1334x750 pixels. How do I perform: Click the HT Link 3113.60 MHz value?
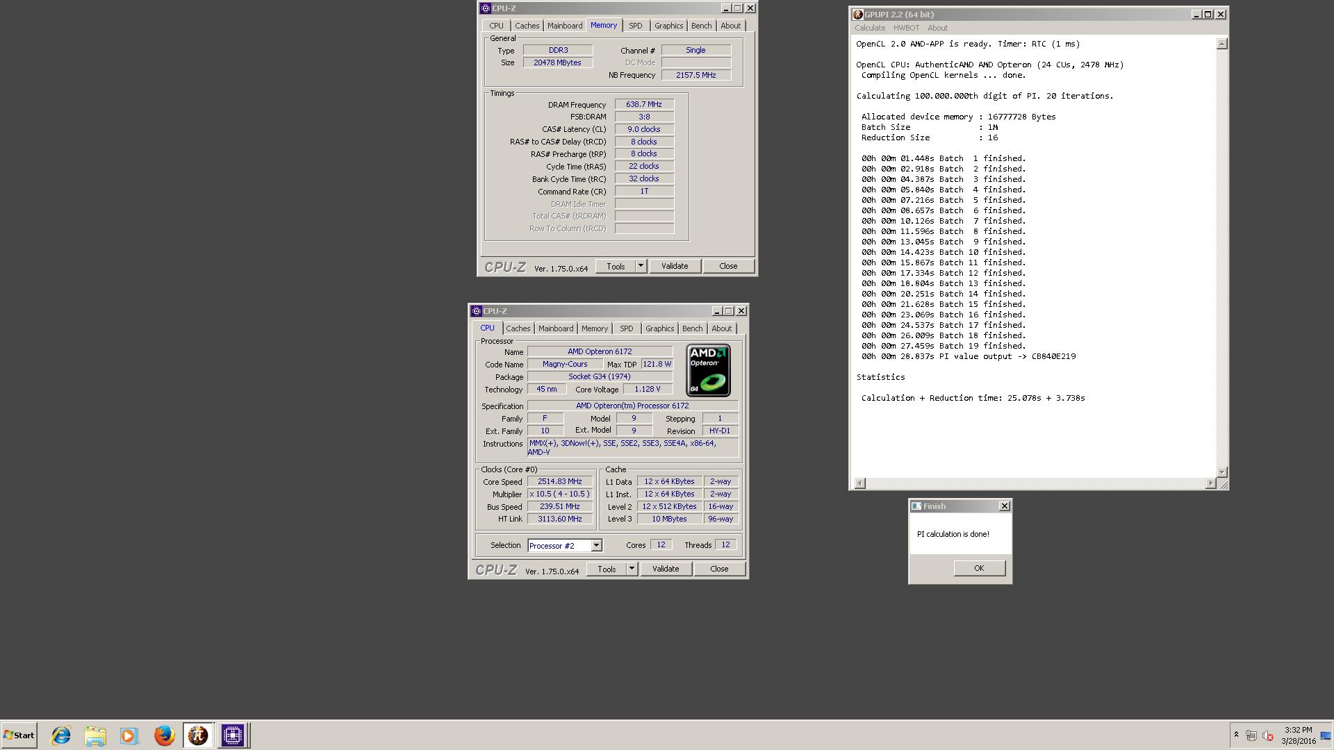[560, 519]
